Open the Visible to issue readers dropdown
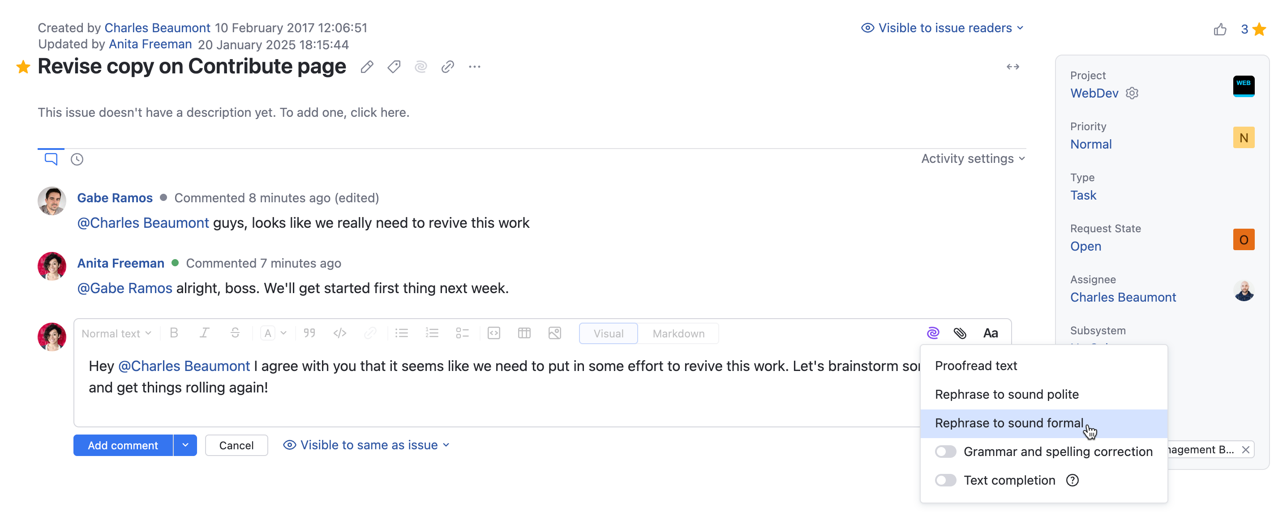Screen dimensions: 1287x520 coord(942,28)
